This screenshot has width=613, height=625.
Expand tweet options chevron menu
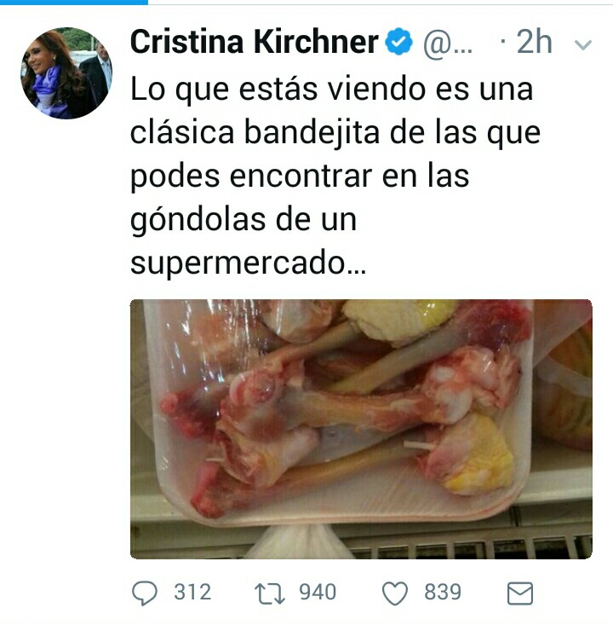(582, 44)
